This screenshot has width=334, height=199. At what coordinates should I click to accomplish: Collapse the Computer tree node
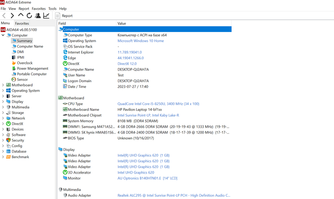[3, 35]
